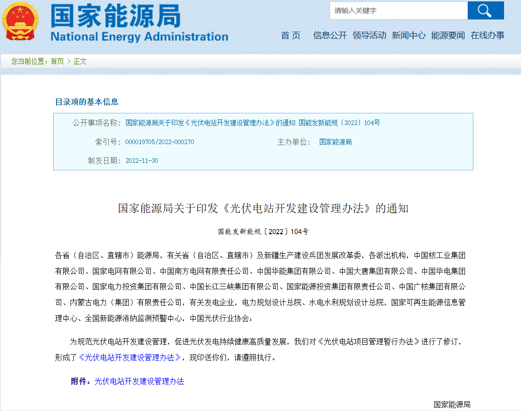521x411 pixels.
Task: Click the breadcrumb arrow separator
Action: 69,62
